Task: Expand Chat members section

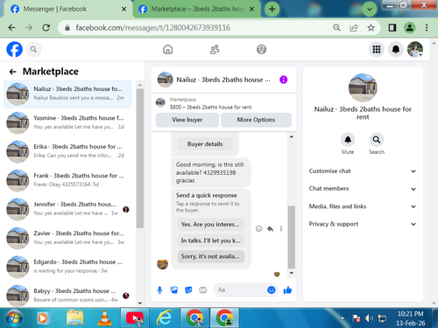Action: click(x=363, y=189)
